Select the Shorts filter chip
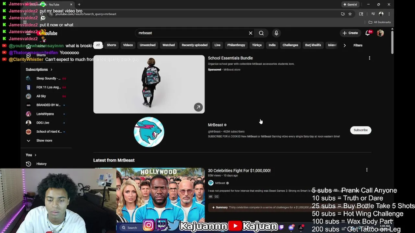The height and width of the screenshot is (233, 415). (111, 45)
